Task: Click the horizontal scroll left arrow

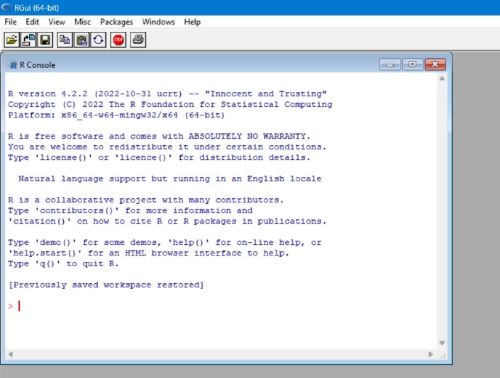Action: click(11, 354)
